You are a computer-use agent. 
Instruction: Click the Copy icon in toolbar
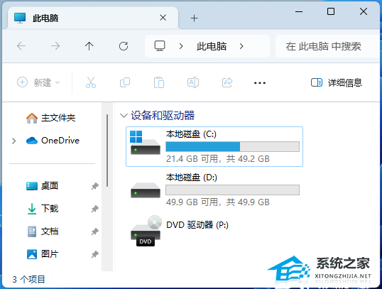[125, 82]
